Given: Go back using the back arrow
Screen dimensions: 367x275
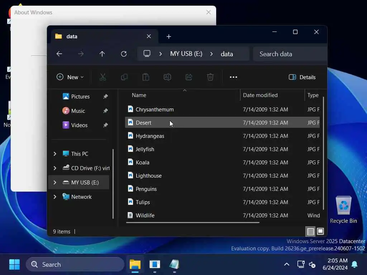Looking at the screenshot, I should pyautogui.click(x=59, y=54).
